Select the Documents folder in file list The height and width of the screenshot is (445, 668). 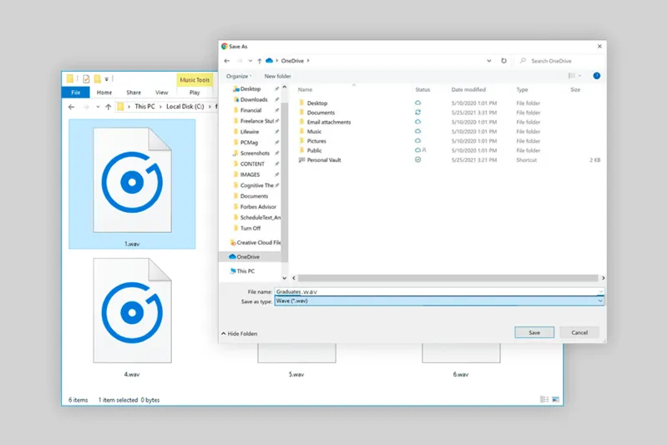click(321, 113)
